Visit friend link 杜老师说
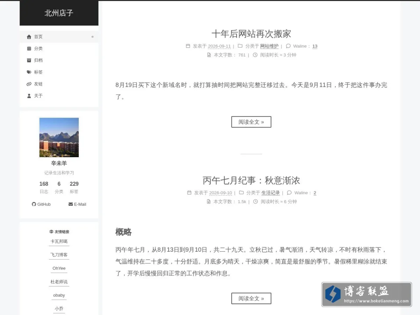This screenshot has height=315, width=420. pyautogui.click(x=59, y=282)
